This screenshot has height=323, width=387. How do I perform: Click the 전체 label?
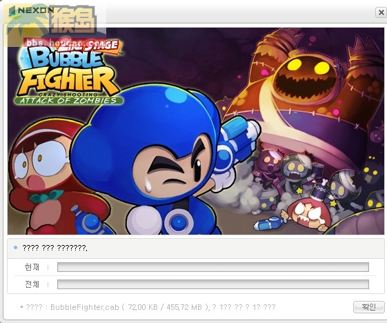(32, 284)
